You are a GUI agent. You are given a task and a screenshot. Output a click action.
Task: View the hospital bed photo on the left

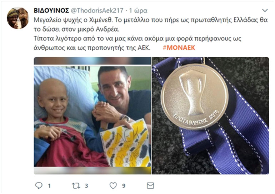click(x=92, y=116)
